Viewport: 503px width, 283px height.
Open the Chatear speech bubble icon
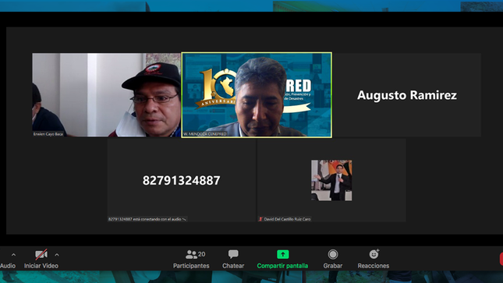point(233,254)
